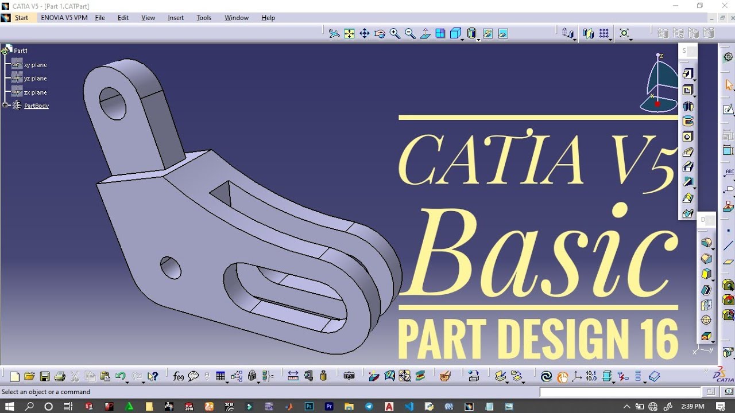Select the Chamfer tool
The image size is (735, 413).
click(x=706, y=259)
